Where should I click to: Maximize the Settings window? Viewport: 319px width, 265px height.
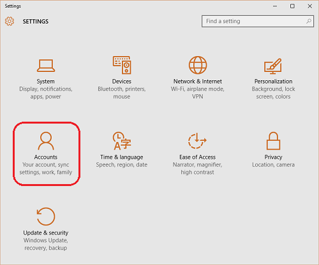[x=292, y=6]
